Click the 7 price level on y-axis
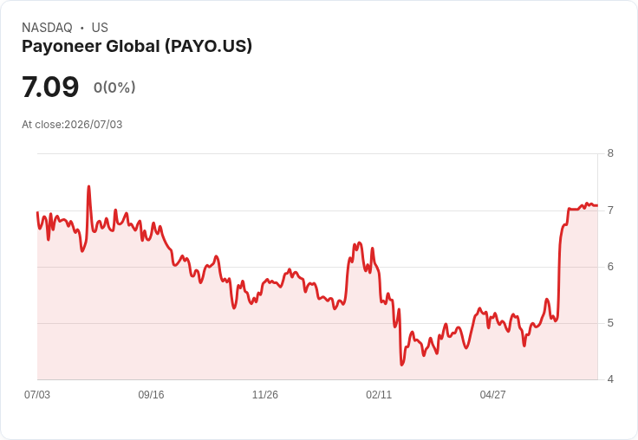This screenshot has height=440, width=638. point(610,210)
